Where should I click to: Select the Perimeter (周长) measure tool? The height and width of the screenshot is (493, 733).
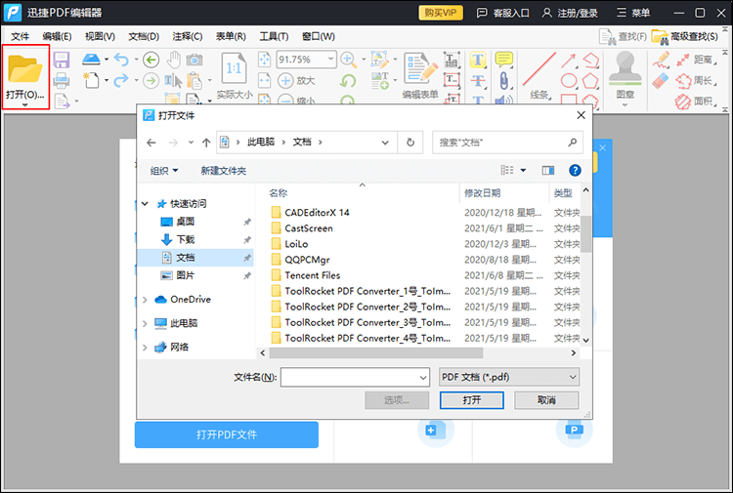point(695,80)
